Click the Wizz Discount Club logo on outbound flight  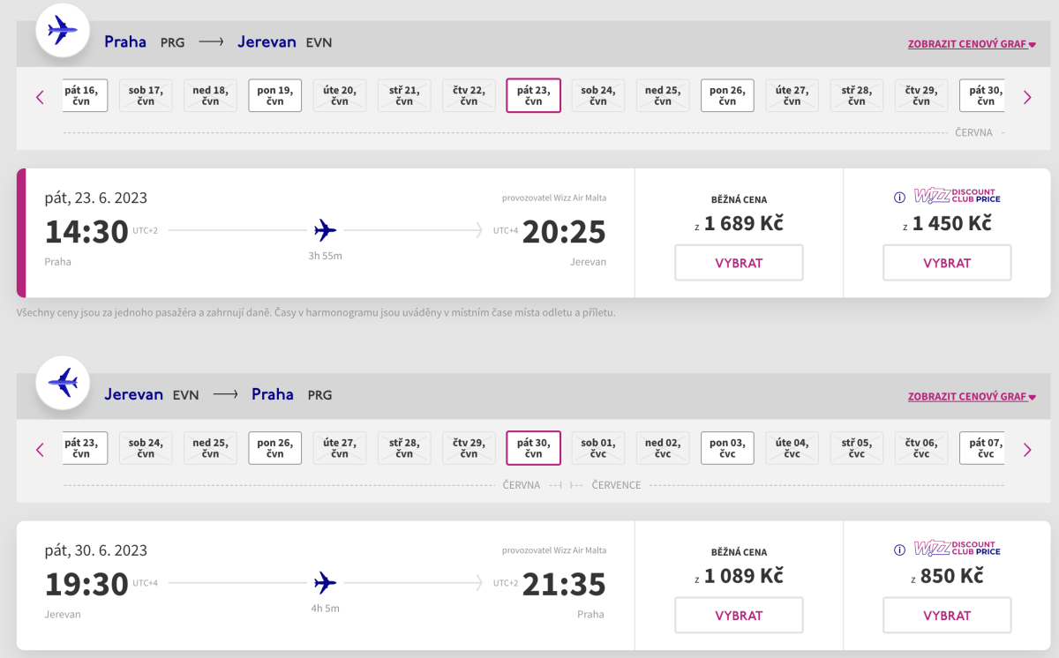point(957,197)
